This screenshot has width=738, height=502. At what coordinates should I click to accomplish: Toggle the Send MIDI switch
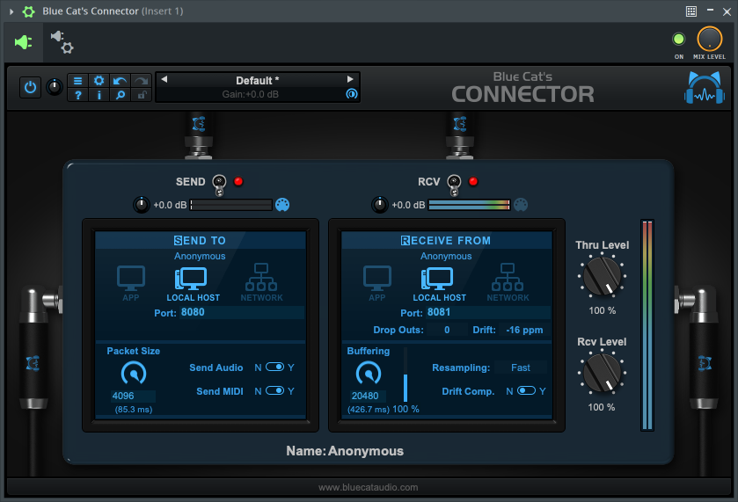(x=274, y=390)
